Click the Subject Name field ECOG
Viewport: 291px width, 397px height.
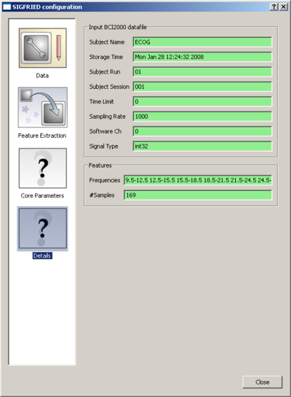tap(202, 42)
